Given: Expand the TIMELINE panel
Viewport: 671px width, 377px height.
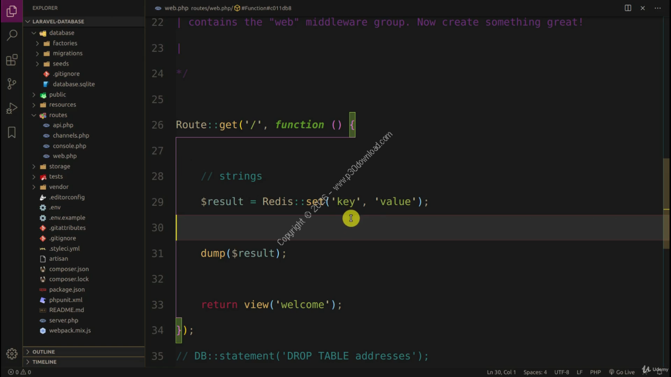Looking at the screenshot, I should [44, 362].
